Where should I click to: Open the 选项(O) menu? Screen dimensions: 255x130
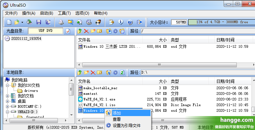tap(82, 13)
